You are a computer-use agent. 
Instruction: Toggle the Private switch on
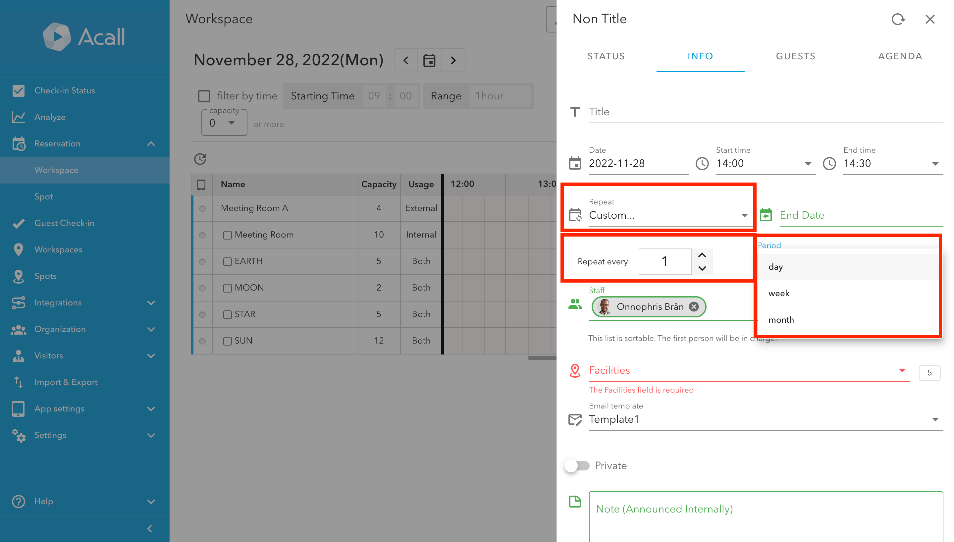[577, 465]
